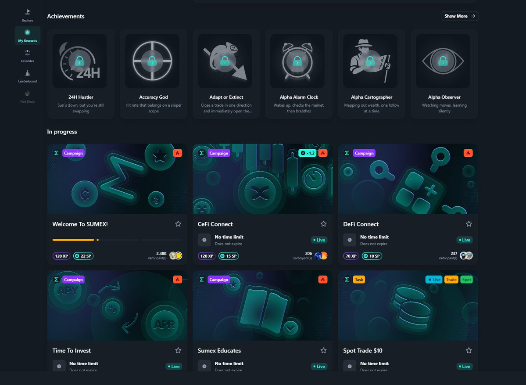
Task: Click the clock icon on CeFi Connect
Action: click(x=204, y=240)
